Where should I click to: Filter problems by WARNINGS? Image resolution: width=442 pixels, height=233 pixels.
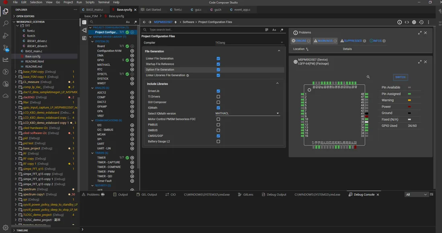(325, 41)
